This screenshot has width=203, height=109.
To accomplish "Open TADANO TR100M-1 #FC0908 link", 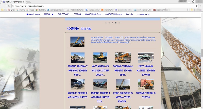I will click(x=100, y=97).
